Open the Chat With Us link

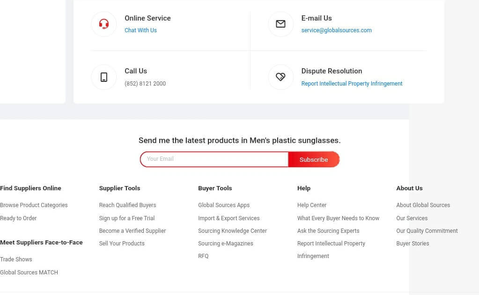140,30
